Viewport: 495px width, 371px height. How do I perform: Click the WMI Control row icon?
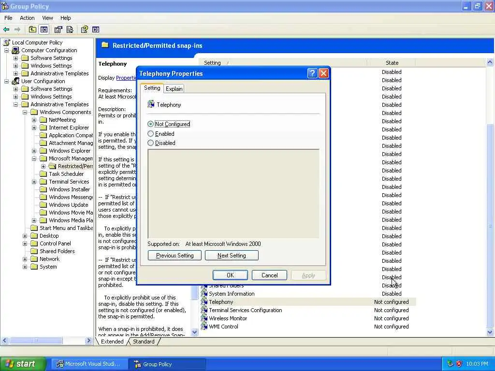click(x=204, y=327)
